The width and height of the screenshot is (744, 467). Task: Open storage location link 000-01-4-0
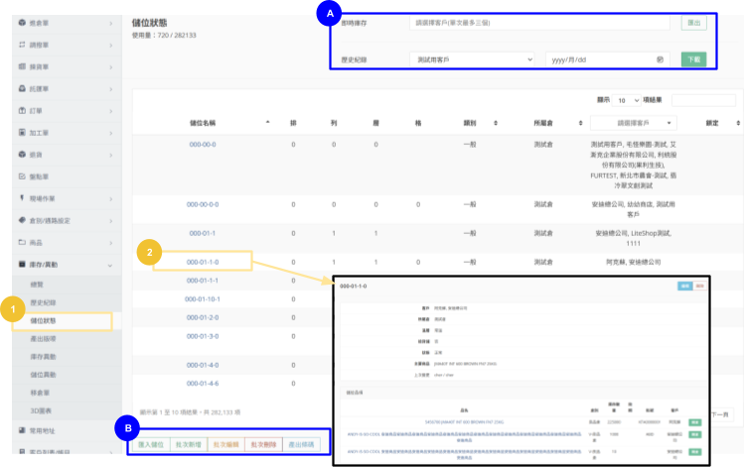tap(203, 365)
